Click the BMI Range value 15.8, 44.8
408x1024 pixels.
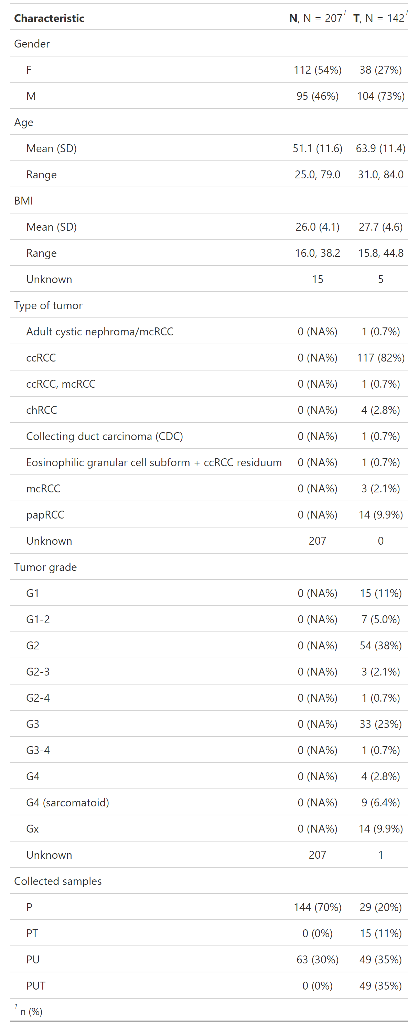click(x=380, y=253)
